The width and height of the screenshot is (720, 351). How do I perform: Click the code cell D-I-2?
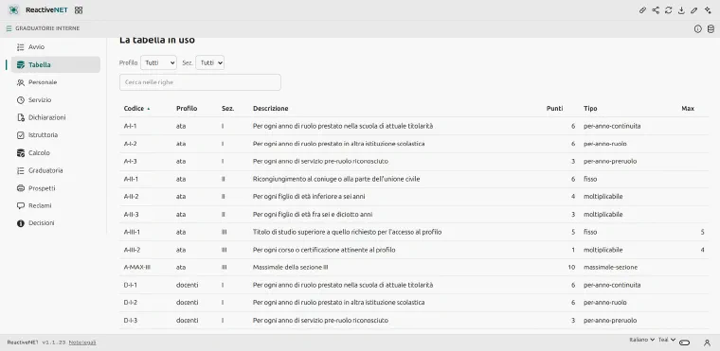tap(131, 303)
